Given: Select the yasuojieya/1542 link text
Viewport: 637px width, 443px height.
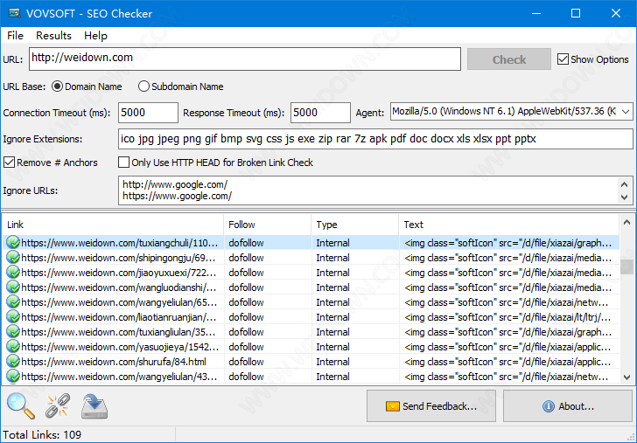Looking at the screenshot, I should click(120, 347).
